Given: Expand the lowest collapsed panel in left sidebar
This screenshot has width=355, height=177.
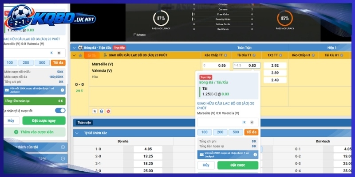Looking at the screenshot, I should coord(63,159).
